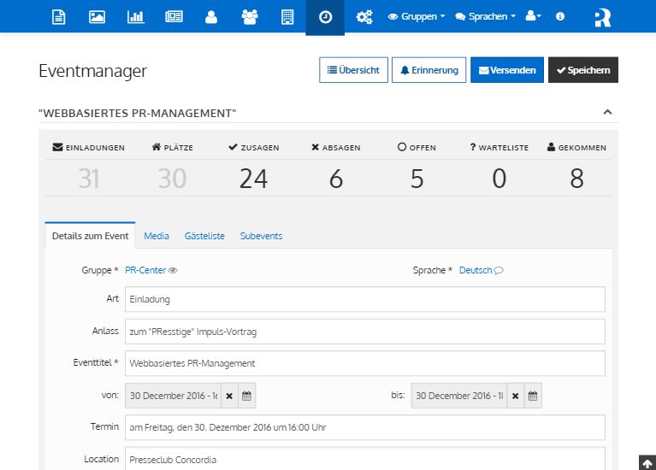Open the building icon in navigation bar
This screenshot has width=656, height=470.
[287, 17]
